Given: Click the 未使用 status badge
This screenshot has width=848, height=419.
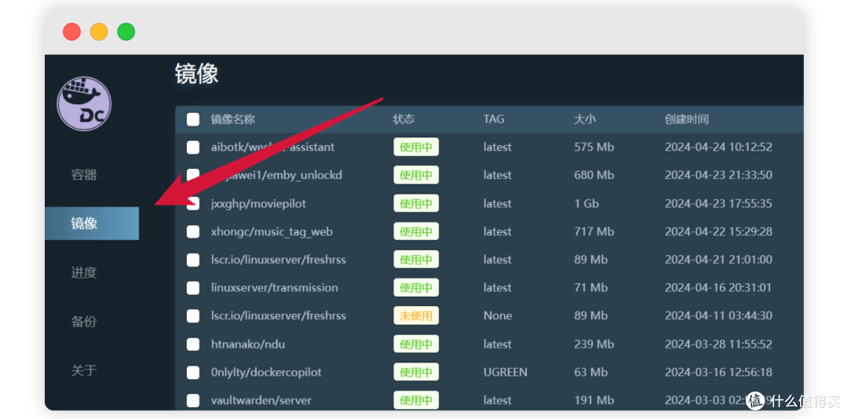Looking at the screenshot, I should coord(416,315).
